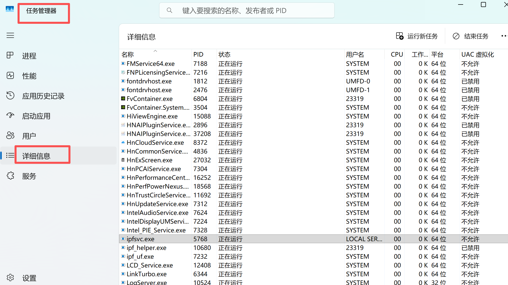Open the three-dot more options menu
Screen dimensions: 508x285
(504, 36)
